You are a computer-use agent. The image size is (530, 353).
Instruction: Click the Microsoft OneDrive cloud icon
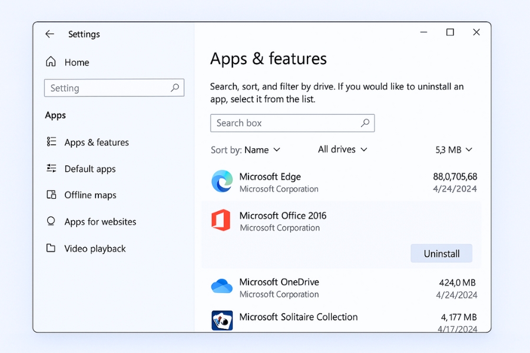click(222, 287)
